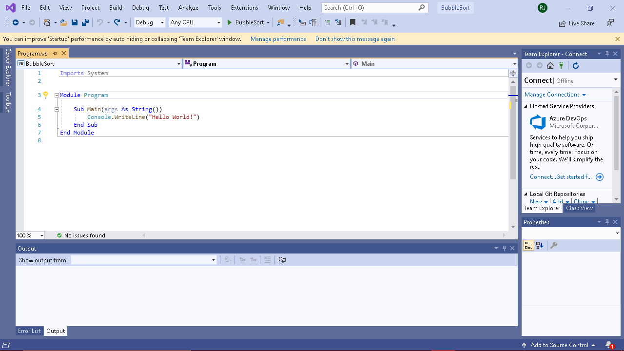The height and width of the screenshot is (351, 624).
Task: Save Program.vb with the Save icon
Action: pyautogui.click(x=74, y=22)
